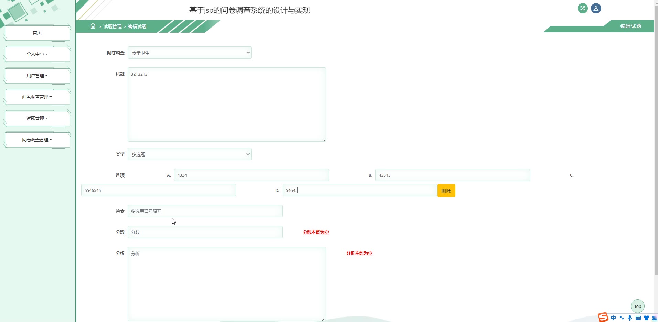This screenshot has height=322, width=658.
Task: Click the yellow 删除 button
Action: point(446,191)
